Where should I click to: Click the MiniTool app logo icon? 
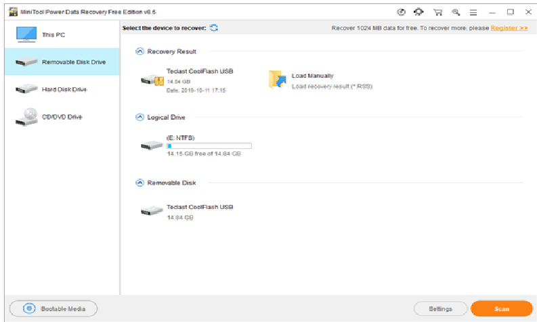13,12
